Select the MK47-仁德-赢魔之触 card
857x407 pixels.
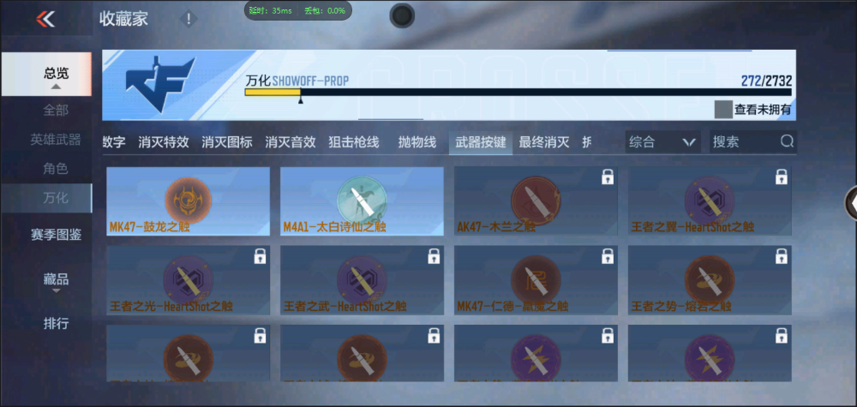pyautogui.click(x=536, y=281)
